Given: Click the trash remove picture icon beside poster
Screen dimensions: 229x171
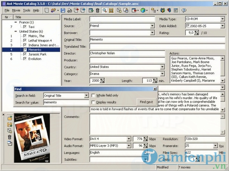Looking at the screenshot, I should click(x=10, y=137).
